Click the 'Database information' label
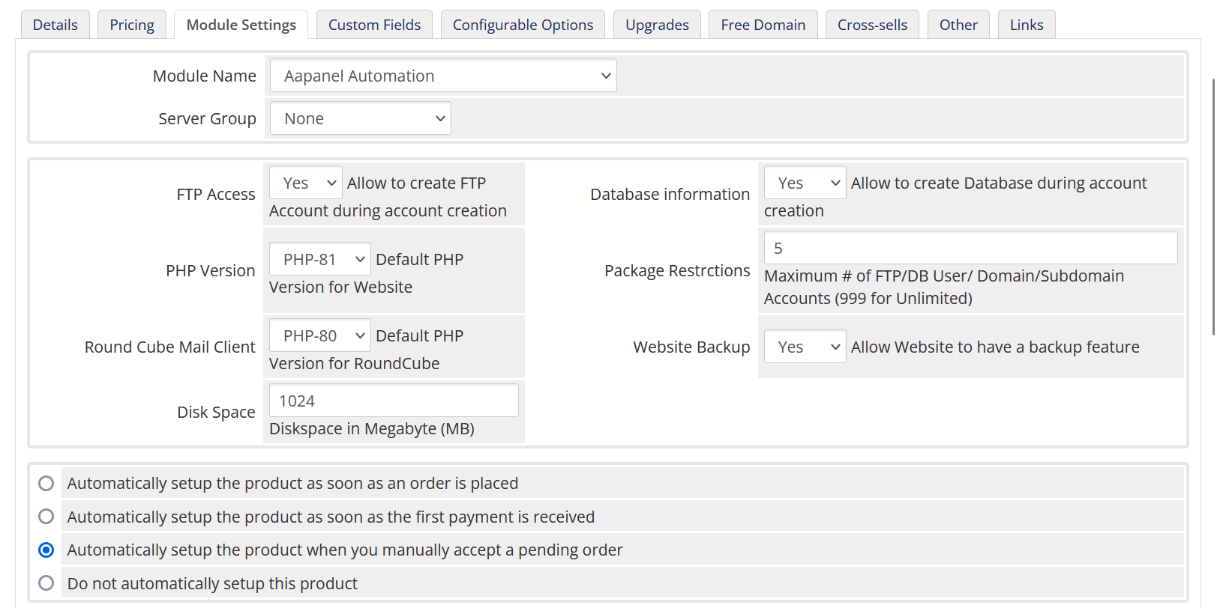The height and width of the screenshot is (608, 1217). point(670,194)
